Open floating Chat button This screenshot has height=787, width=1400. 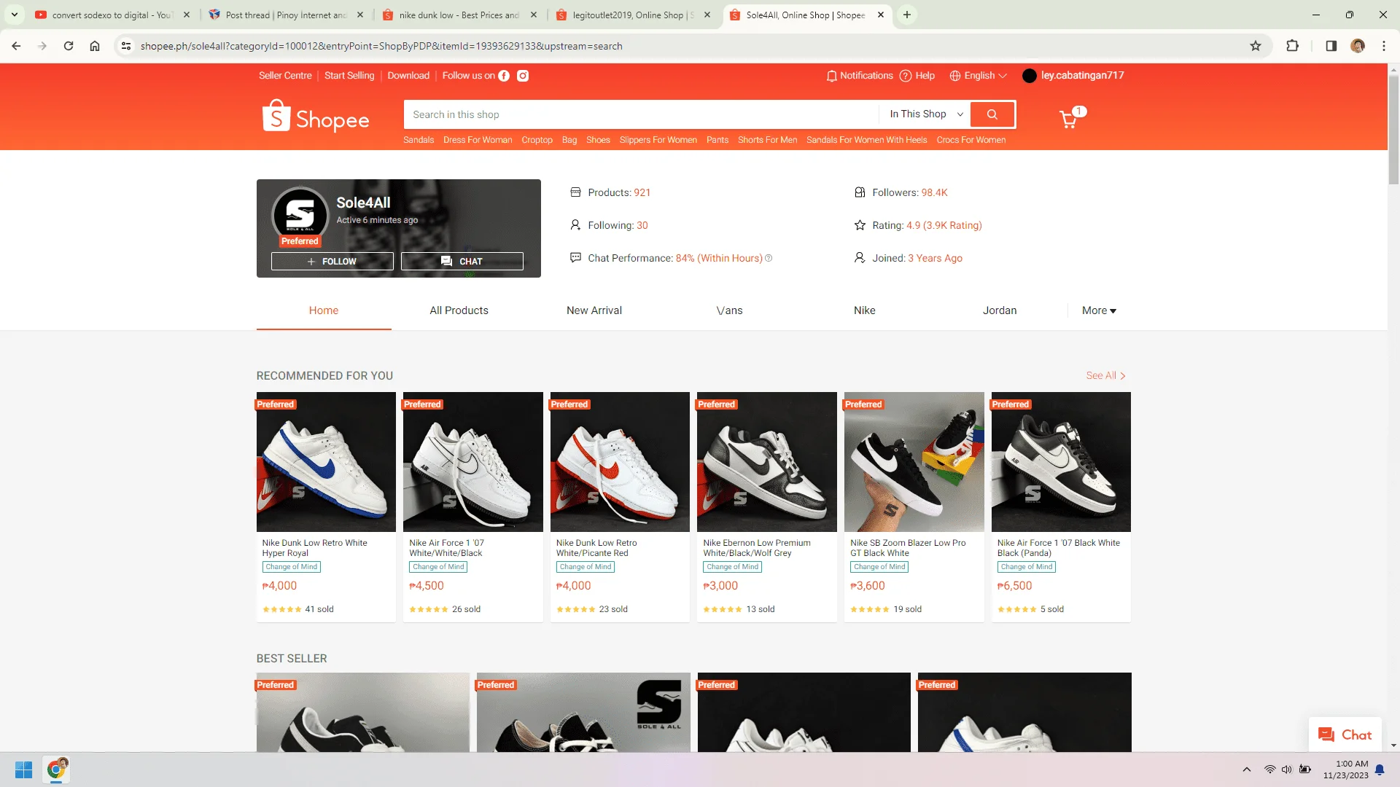[1345, 735]
